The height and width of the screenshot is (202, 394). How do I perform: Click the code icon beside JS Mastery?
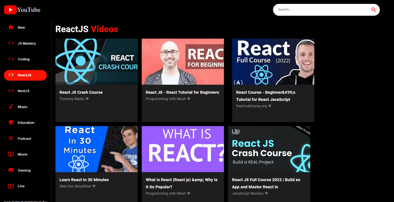pos(11,43)
